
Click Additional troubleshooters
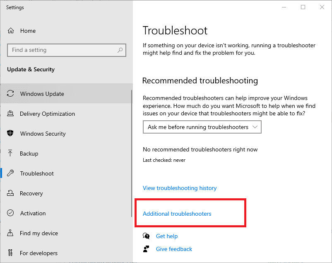coord(177,214)
